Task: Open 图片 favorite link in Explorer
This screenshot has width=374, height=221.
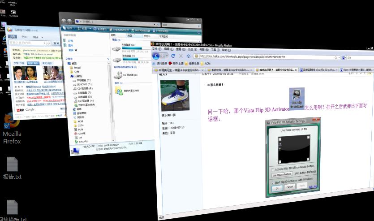Action: point(68,45)
